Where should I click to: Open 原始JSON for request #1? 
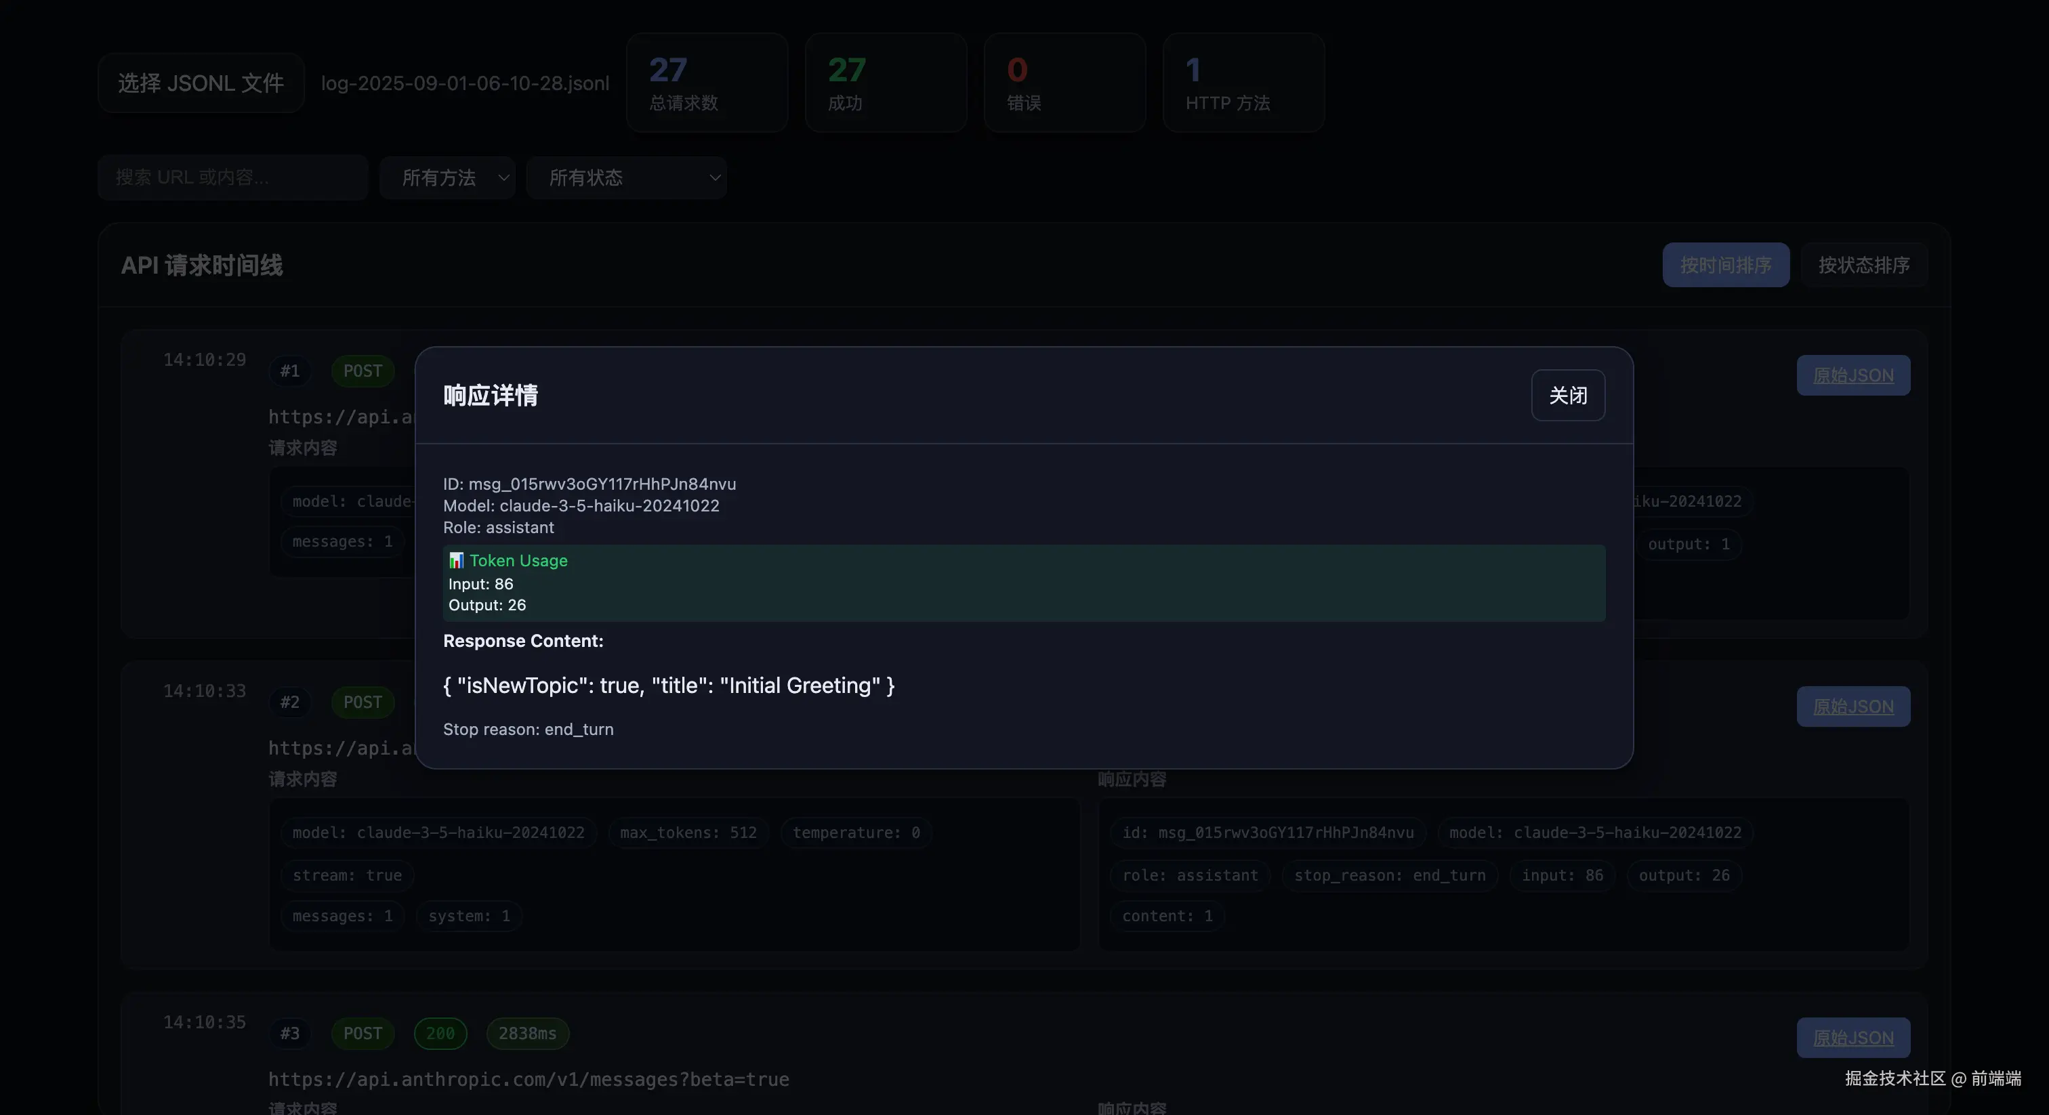pos(1853,375)
